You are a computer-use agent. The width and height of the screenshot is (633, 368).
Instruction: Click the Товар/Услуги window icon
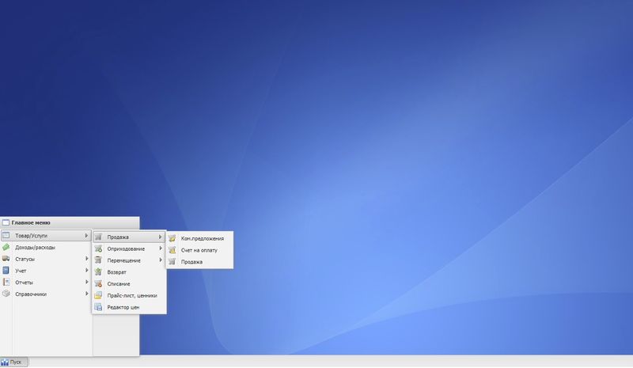pyautogui.click(x=6, y=235)
